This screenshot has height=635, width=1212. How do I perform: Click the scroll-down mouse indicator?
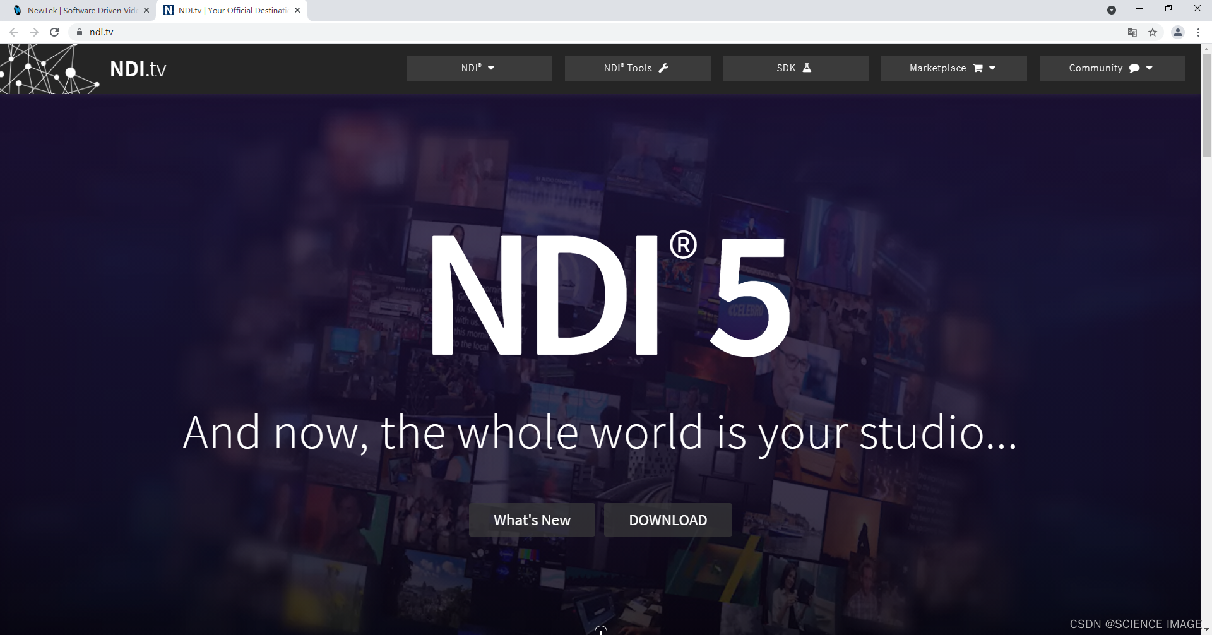coord(601,631)
